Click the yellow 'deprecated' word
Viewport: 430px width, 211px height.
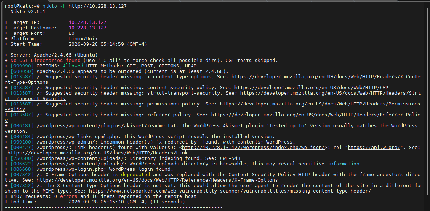[136, 175]
